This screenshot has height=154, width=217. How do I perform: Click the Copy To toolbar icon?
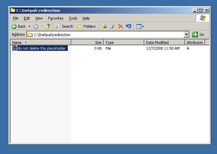[x=112, y=26]
